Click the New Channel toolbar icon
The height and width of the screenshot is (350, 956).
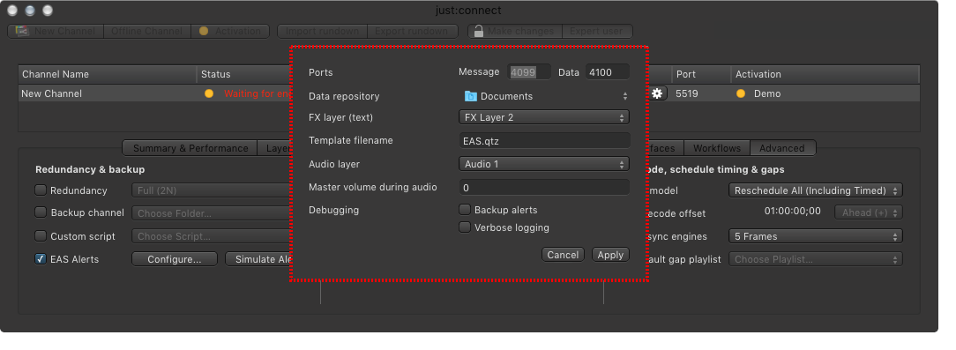point(23,31)
